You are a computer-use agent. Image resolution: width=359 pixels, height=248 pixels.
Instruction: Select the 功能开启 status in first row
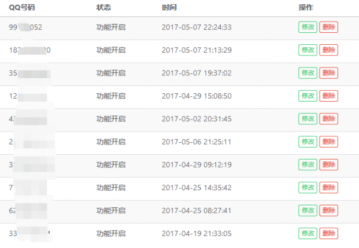111,27
